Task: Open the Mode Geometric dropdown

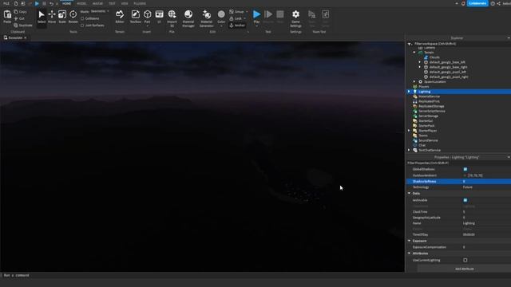Action: [99, 11]
